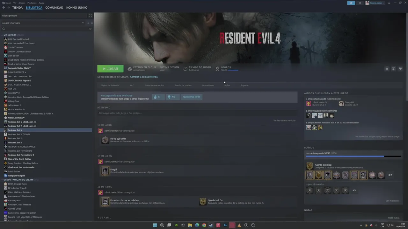Image resolution: width=408 pixels, height=229 pixels.
Task: Sort library by recent activity clock icon
Action: (88, 23)
